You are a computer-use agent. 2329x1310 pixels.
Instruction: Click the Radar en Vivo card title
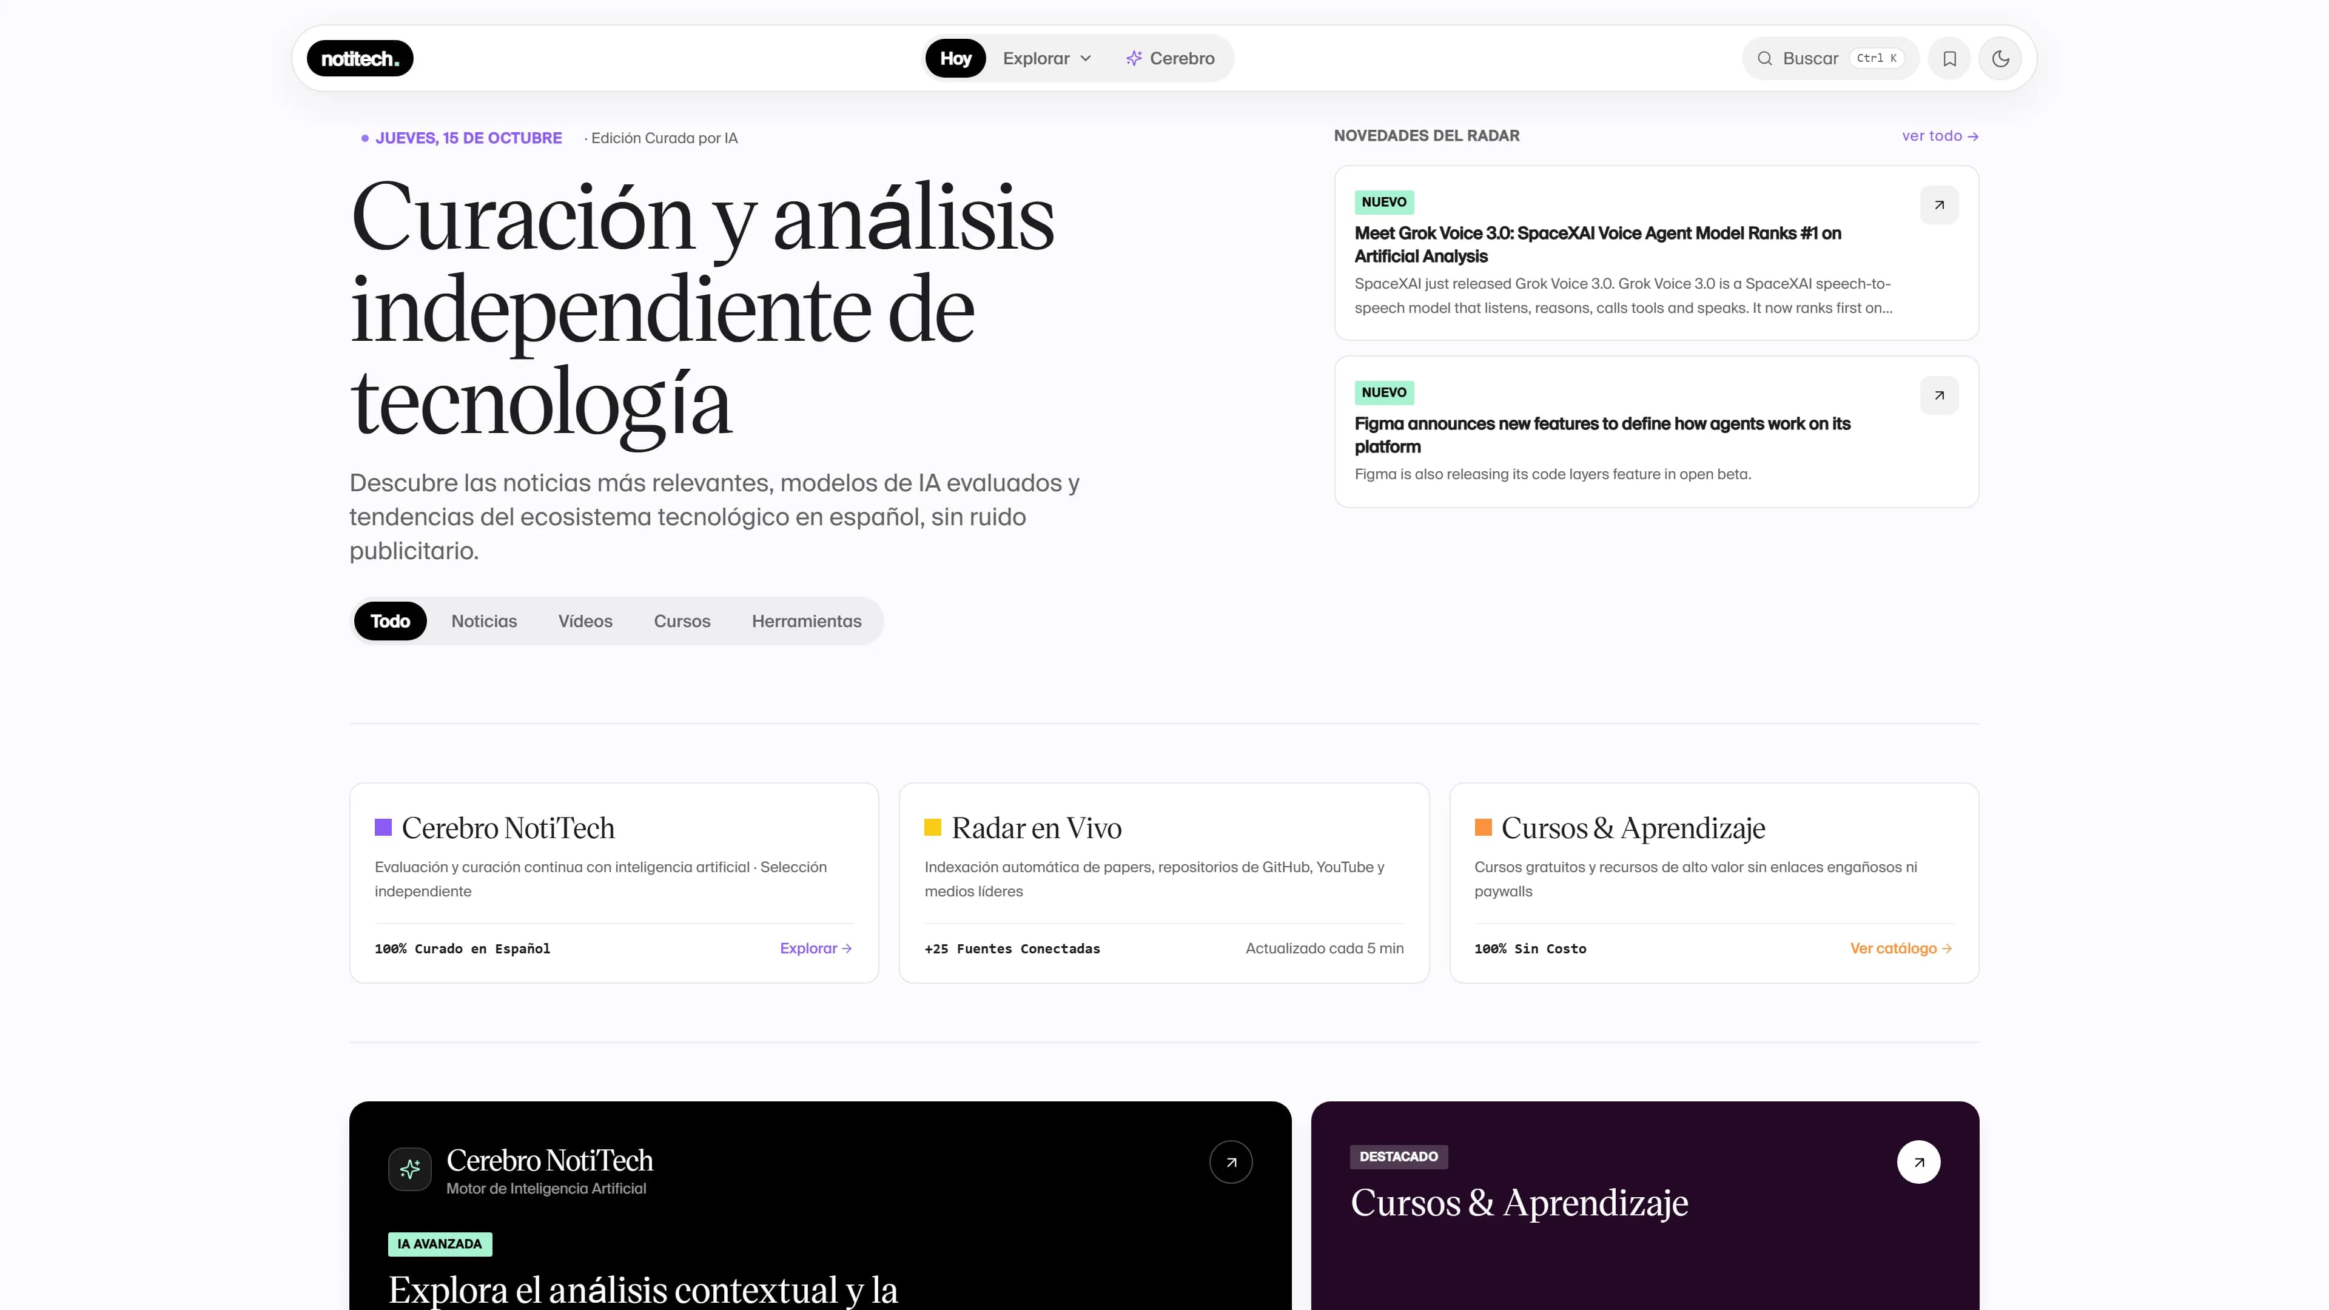tap(1036, 828)
